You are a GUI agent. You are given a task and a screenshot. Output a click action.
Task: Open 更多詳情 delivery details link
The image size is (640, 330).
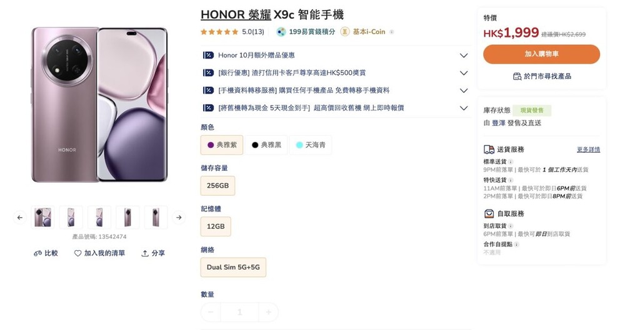(588, 150)
